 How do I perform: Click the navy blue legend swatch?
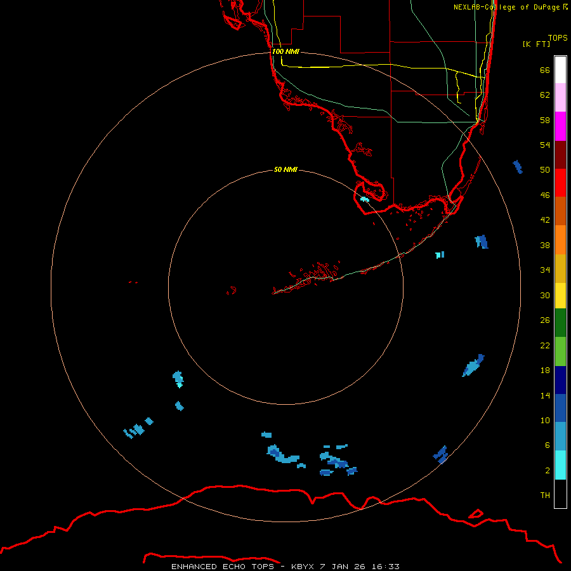pyautogui.click(x=560, y=380)
